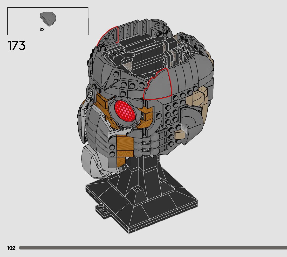Click the page number 102
Image resolution: width=287 pixels, height=257 pixels.
click(x=11, y=248)
